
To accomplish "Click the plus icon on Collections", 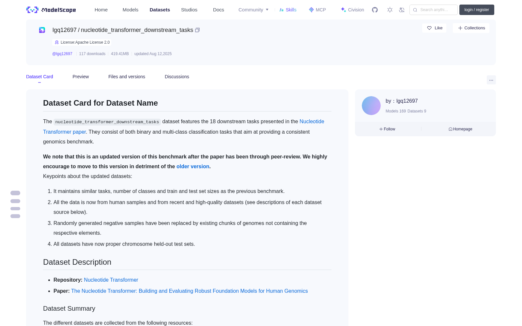I will coord(460,28).
